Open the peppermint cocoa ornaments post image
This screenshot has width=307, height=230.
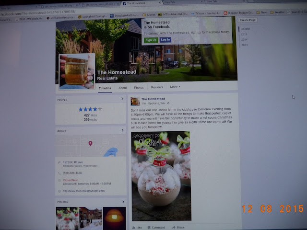click(161, 176)
